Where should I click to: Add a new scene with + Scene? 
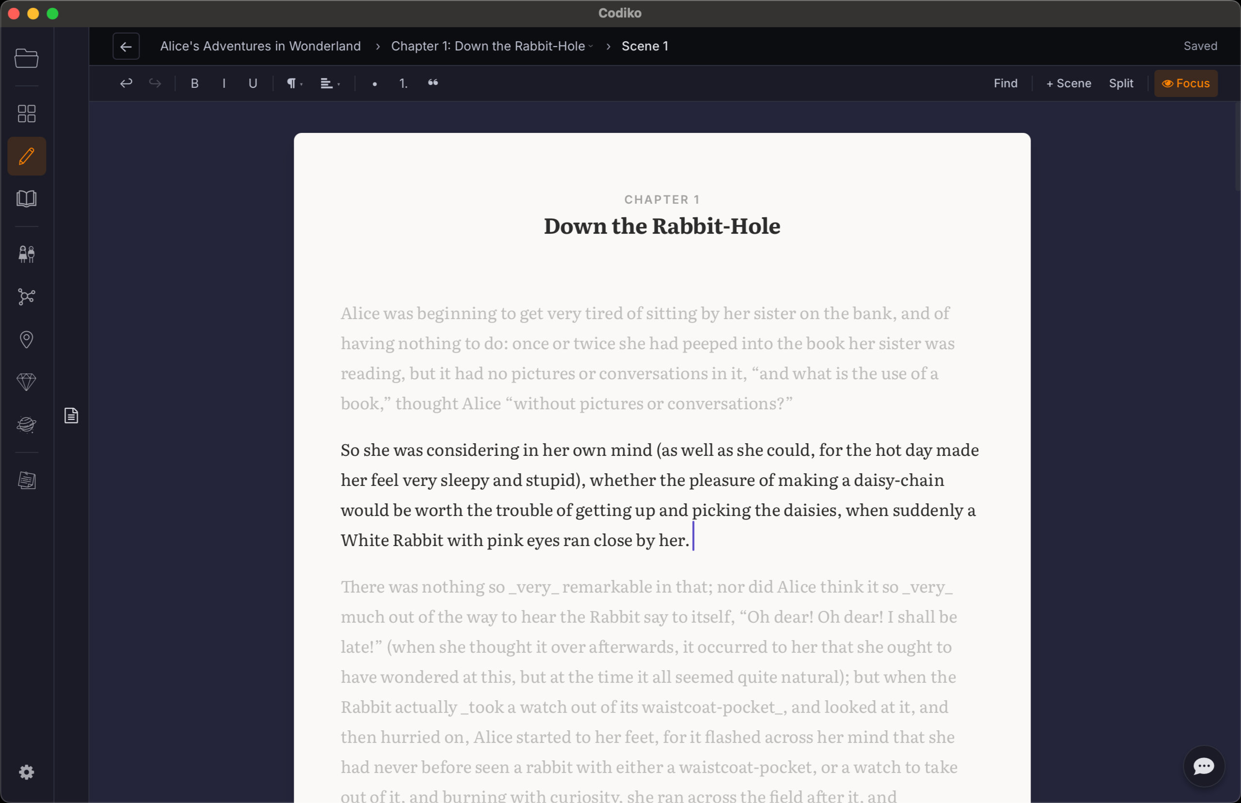point(1068,83)
